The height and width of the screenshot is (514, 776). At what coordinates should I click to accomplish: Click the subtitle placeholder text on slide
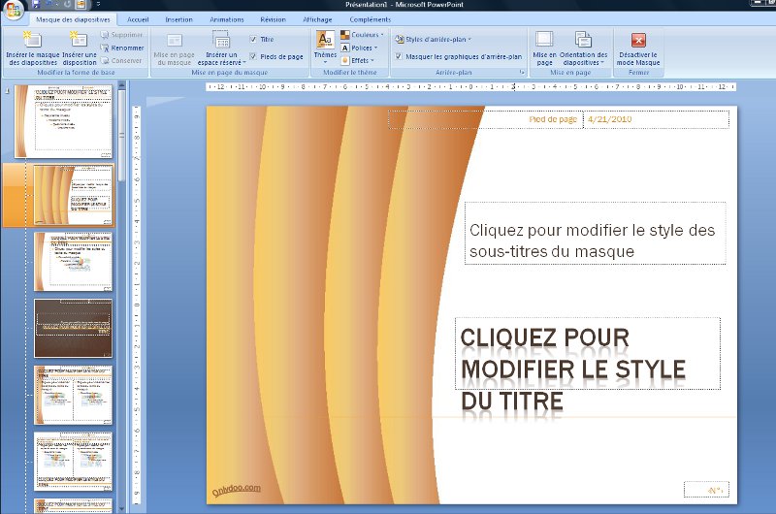point(596,233)
